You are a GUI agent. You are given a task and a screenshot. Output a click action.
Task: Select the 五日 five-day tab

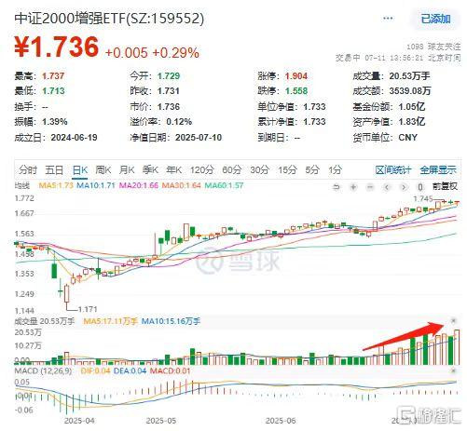point(54,170)
